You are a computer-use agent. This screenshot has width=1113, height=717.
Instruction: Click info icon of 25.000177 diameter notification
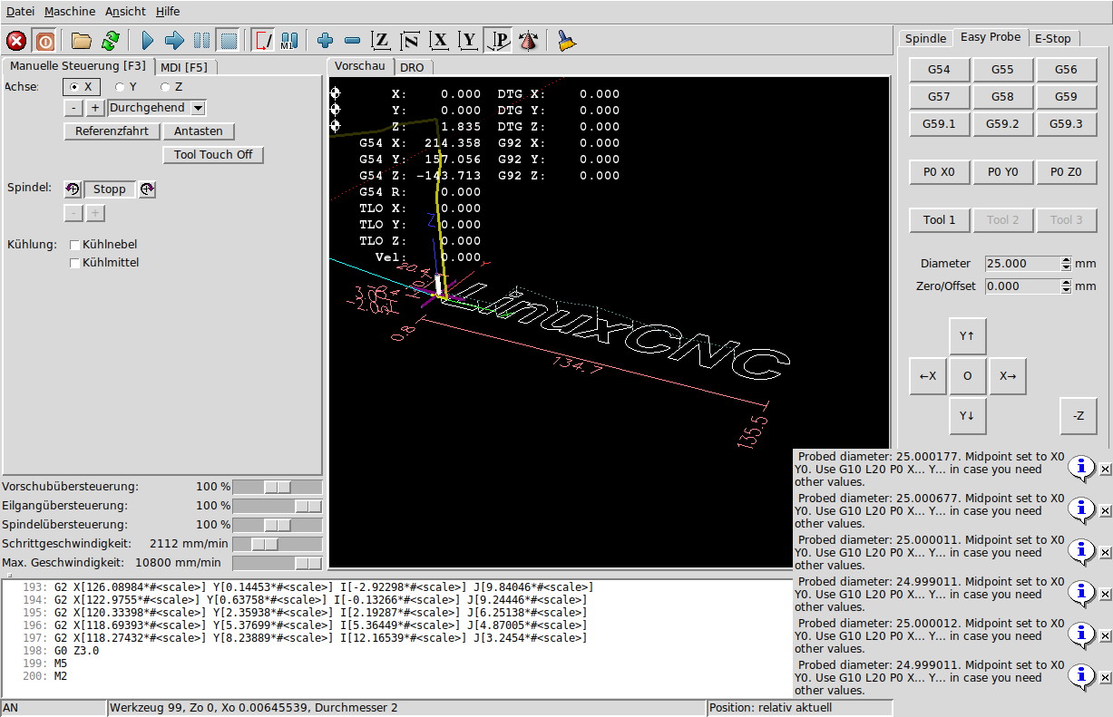pos(1081,467)
